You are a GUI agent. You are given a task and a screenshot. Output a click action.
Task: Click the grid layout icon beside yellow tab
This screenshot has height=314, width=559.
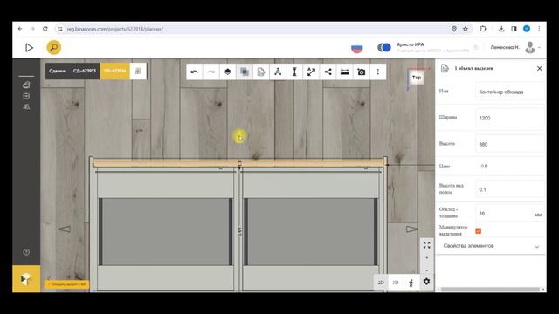point(138,71)
